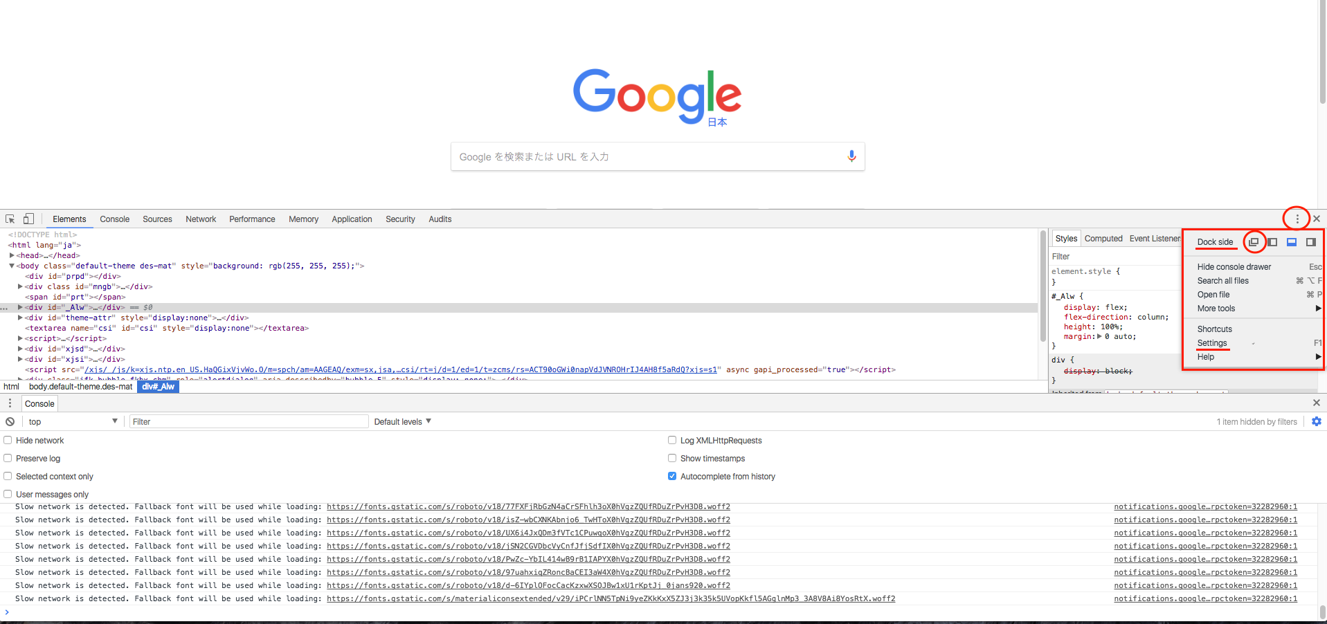Open the Help submenu

coord(1253,357)
